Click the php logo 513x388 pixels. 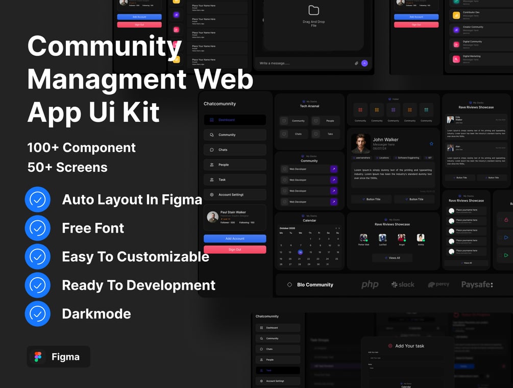[370, 284]
